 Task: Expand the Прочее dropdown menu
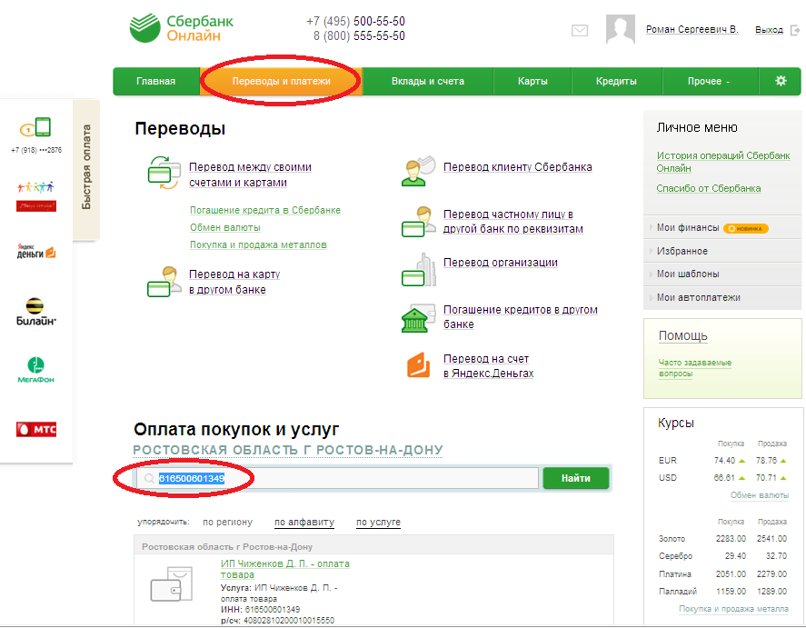[x=708, y=81]
